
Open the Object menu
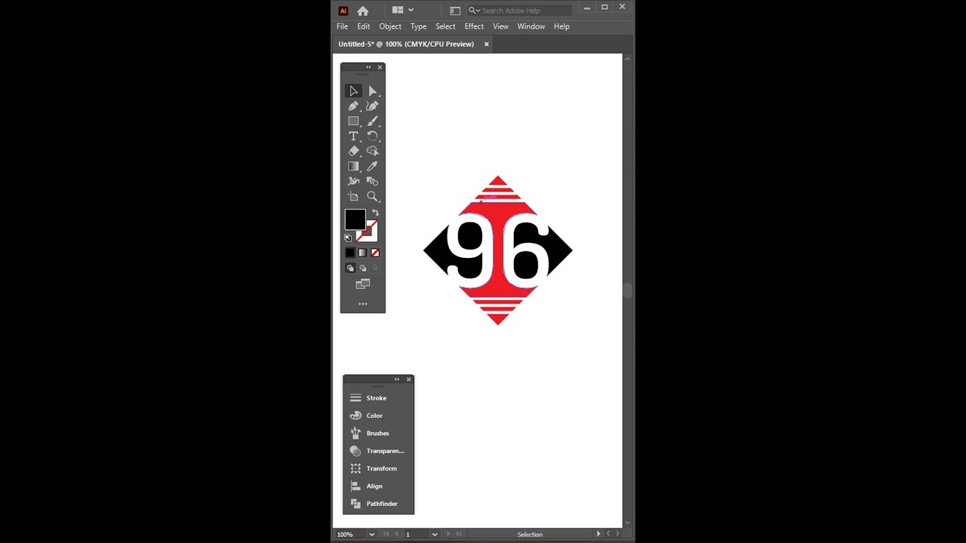point(390,26)
